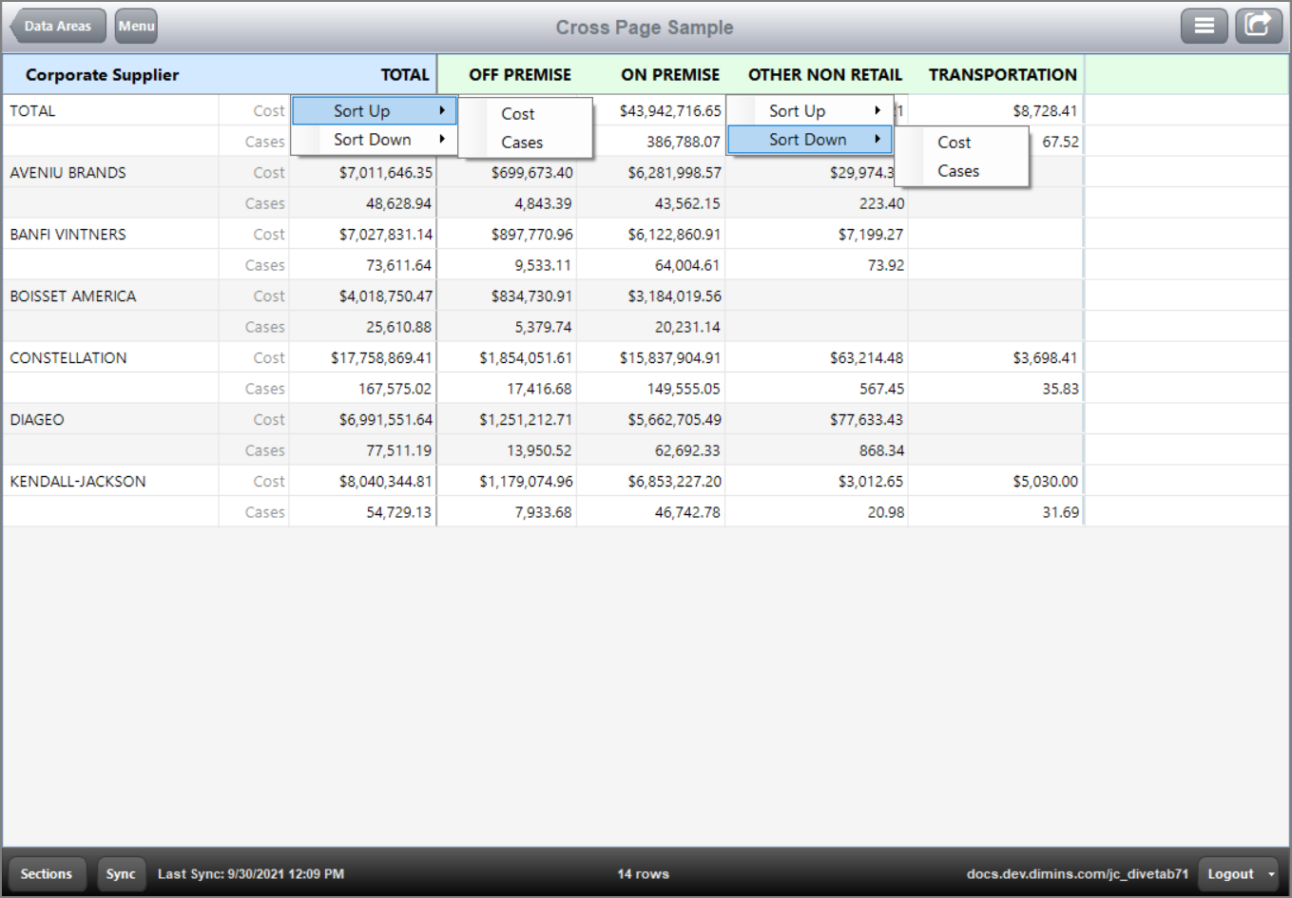Click the share export icon
Viewport: 1292px width, 898px height.
click(x=1259, y=26)
